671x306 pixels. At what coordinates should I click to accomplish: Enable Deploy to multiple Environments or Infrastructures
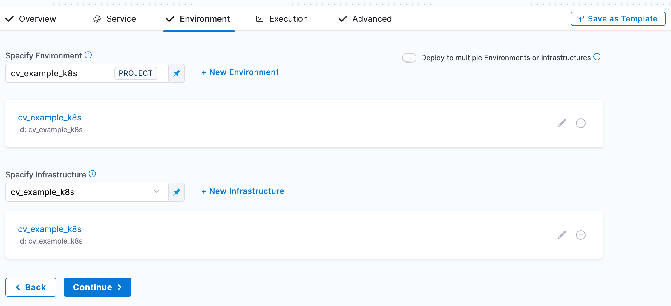pyautogui.click(x=409, y=58)
